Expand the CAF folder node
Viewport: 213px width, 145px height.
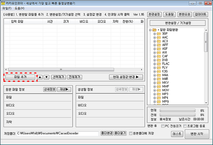[x=155, y=56]
